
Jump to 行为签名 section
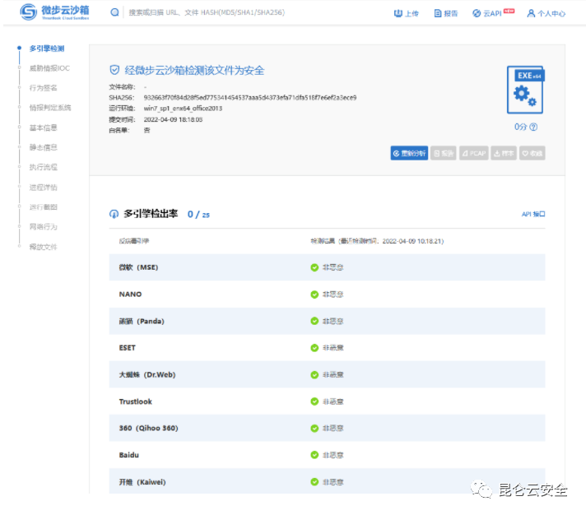tap(44, 88)
